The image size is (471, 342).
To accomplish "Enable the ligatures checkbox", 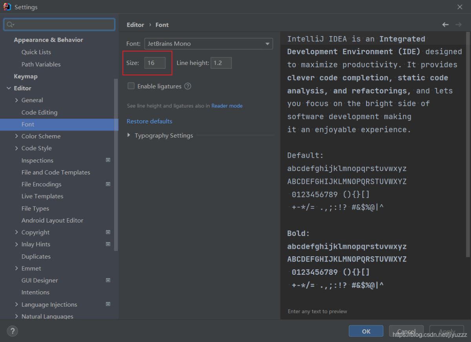I will tap(131, 86).
